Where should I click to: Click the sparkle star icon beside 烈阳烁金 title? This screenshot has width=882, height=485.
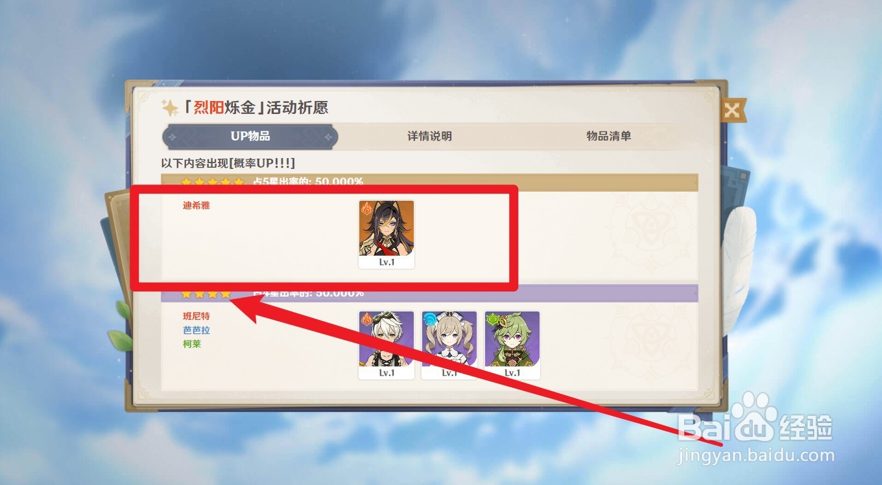pos(170,107)
